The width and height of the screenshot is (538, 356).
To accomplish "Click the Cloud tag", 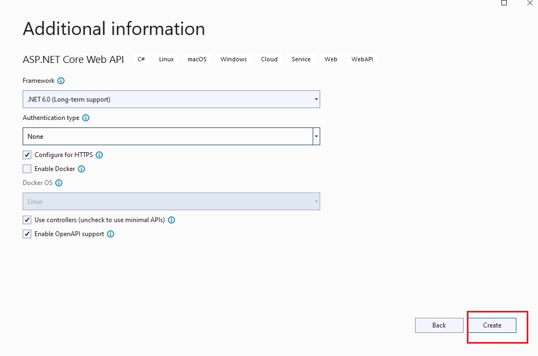I will click(270, 59).
